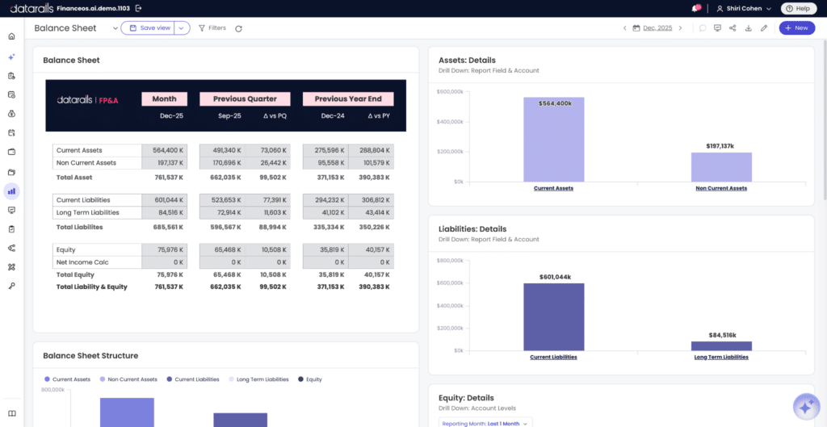Toggle Current Assets legend in Balance Sheet Structure
827x427 pixels.
click(67, 379)
